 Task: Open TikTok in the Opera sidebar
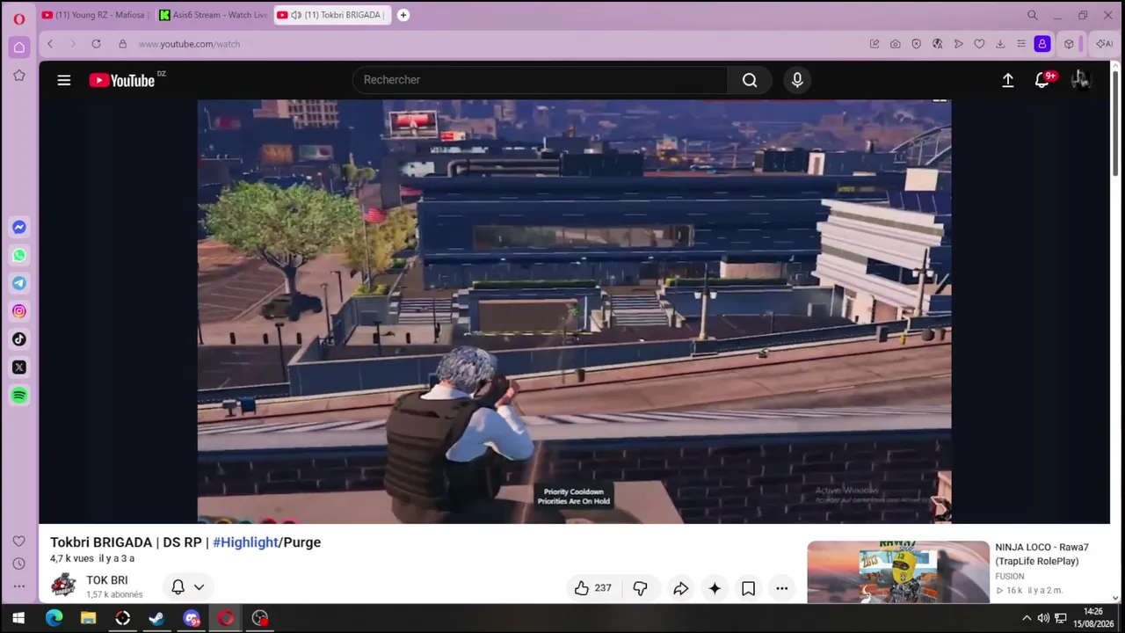(18, 339)
